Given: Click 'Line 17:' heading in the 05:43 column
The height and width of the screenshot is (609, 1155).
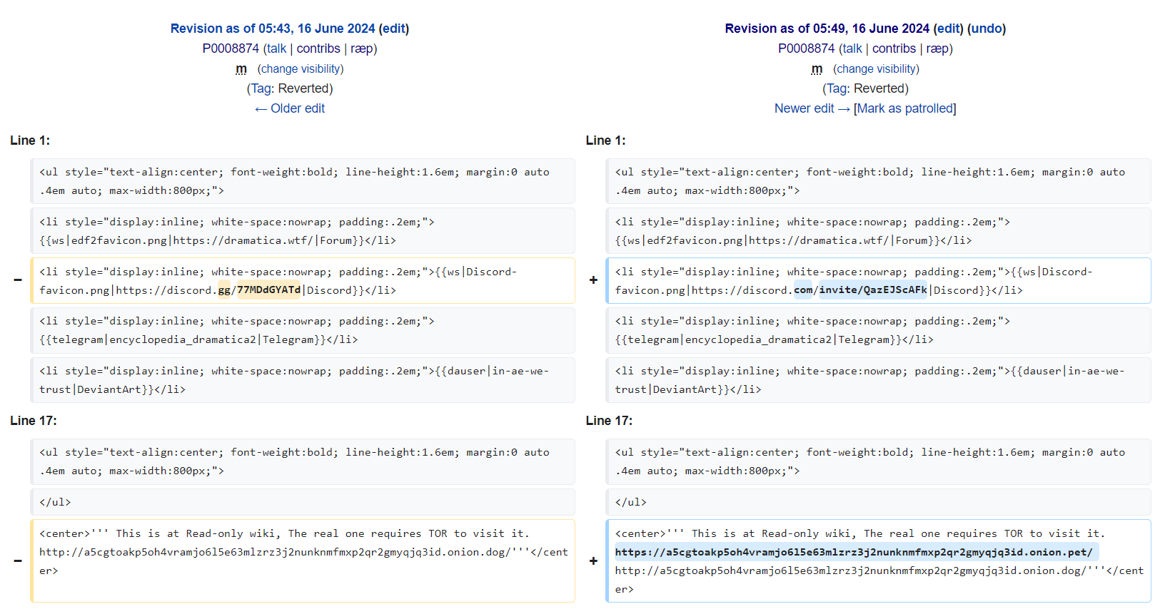Looking at the screenshot, I should click(x=34, y=421).
